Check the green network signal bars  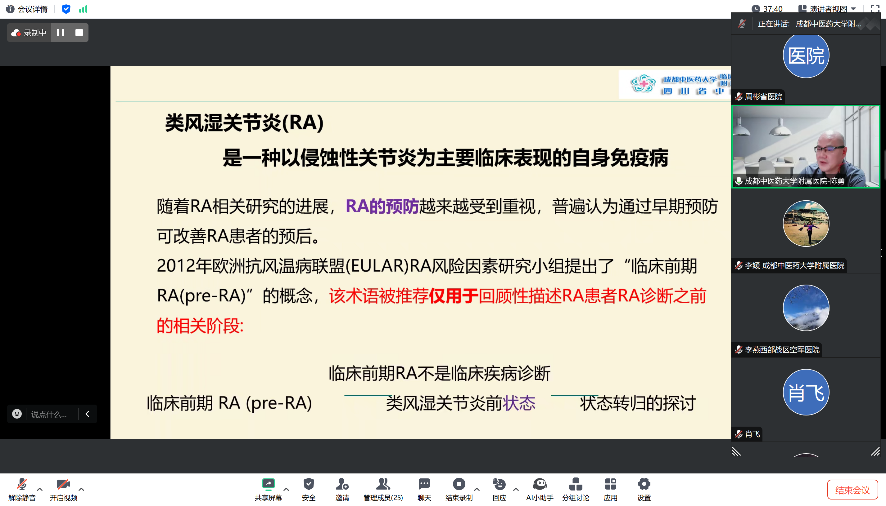coord(83,9)
